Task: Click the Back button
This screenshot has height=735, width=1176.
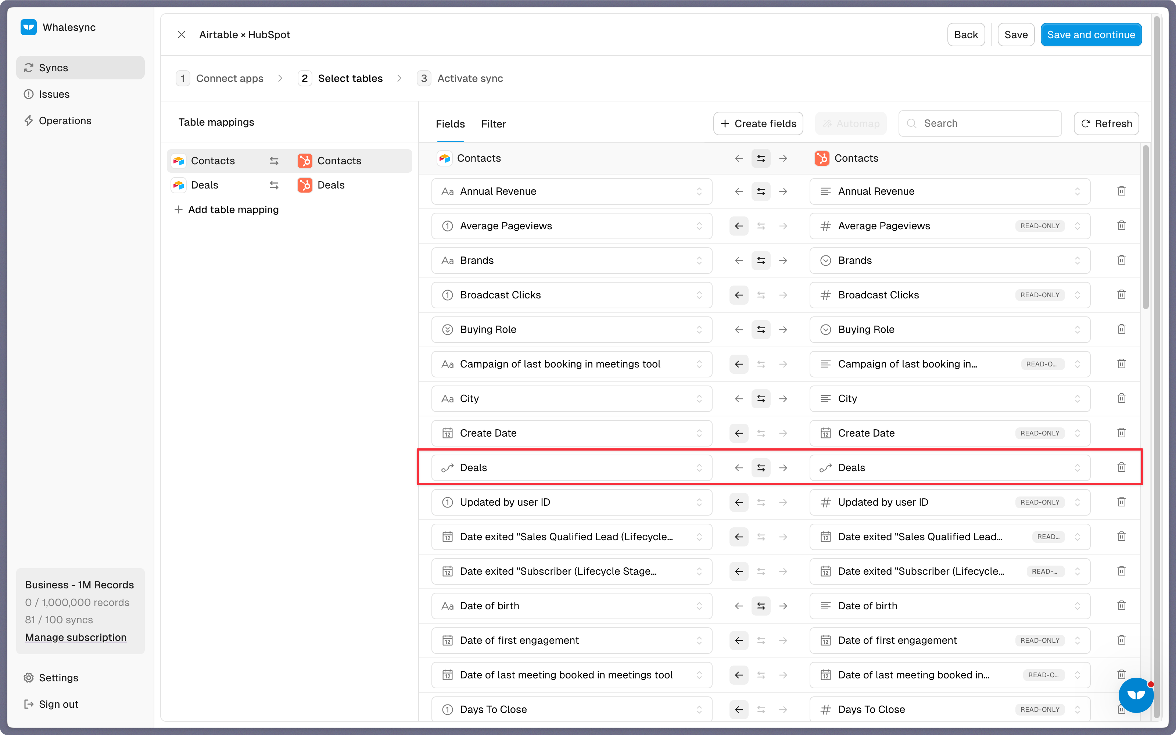Action: tap(965, 35)
